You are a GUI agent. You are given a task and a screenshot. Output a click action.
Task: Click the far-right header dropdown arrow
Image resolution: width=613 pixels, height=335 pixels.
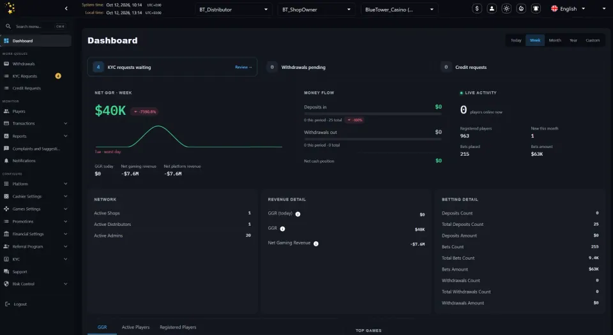click(x=603, y=8)
